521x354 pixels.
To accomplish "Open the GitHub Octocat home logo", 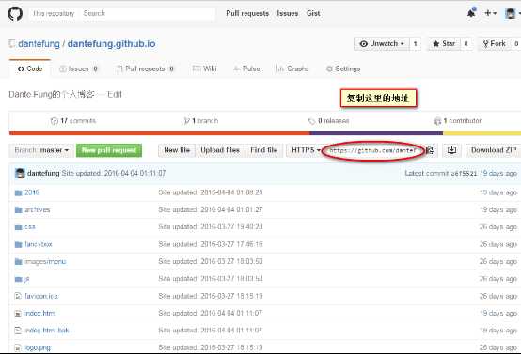I will click(15, 13).
